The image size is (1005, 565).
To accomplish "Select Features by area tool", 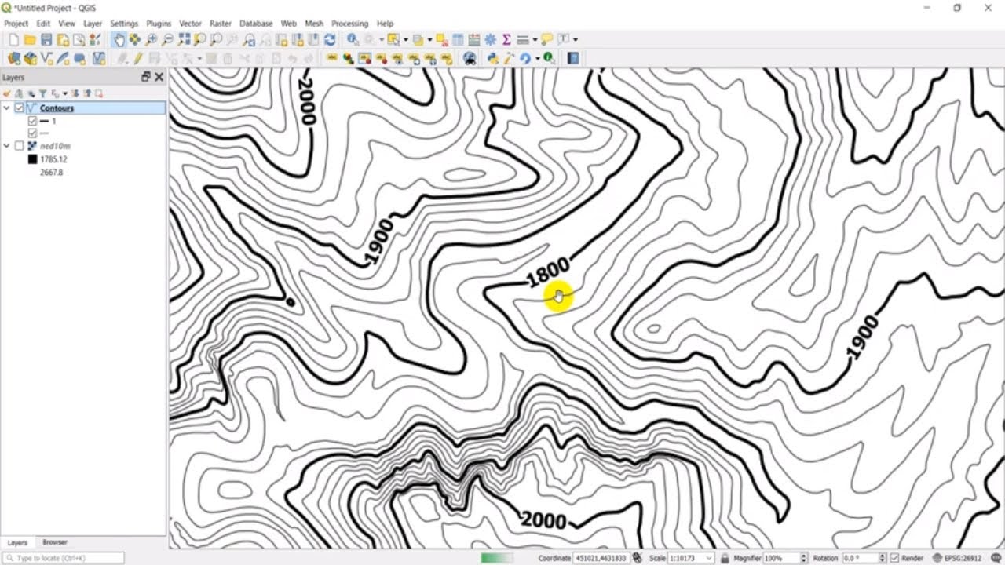I will coord(393,39).
